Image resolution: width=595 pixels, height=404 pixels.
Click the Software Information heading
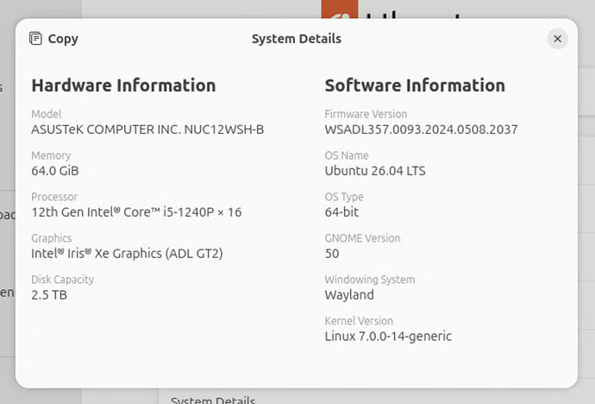(415, 85)
